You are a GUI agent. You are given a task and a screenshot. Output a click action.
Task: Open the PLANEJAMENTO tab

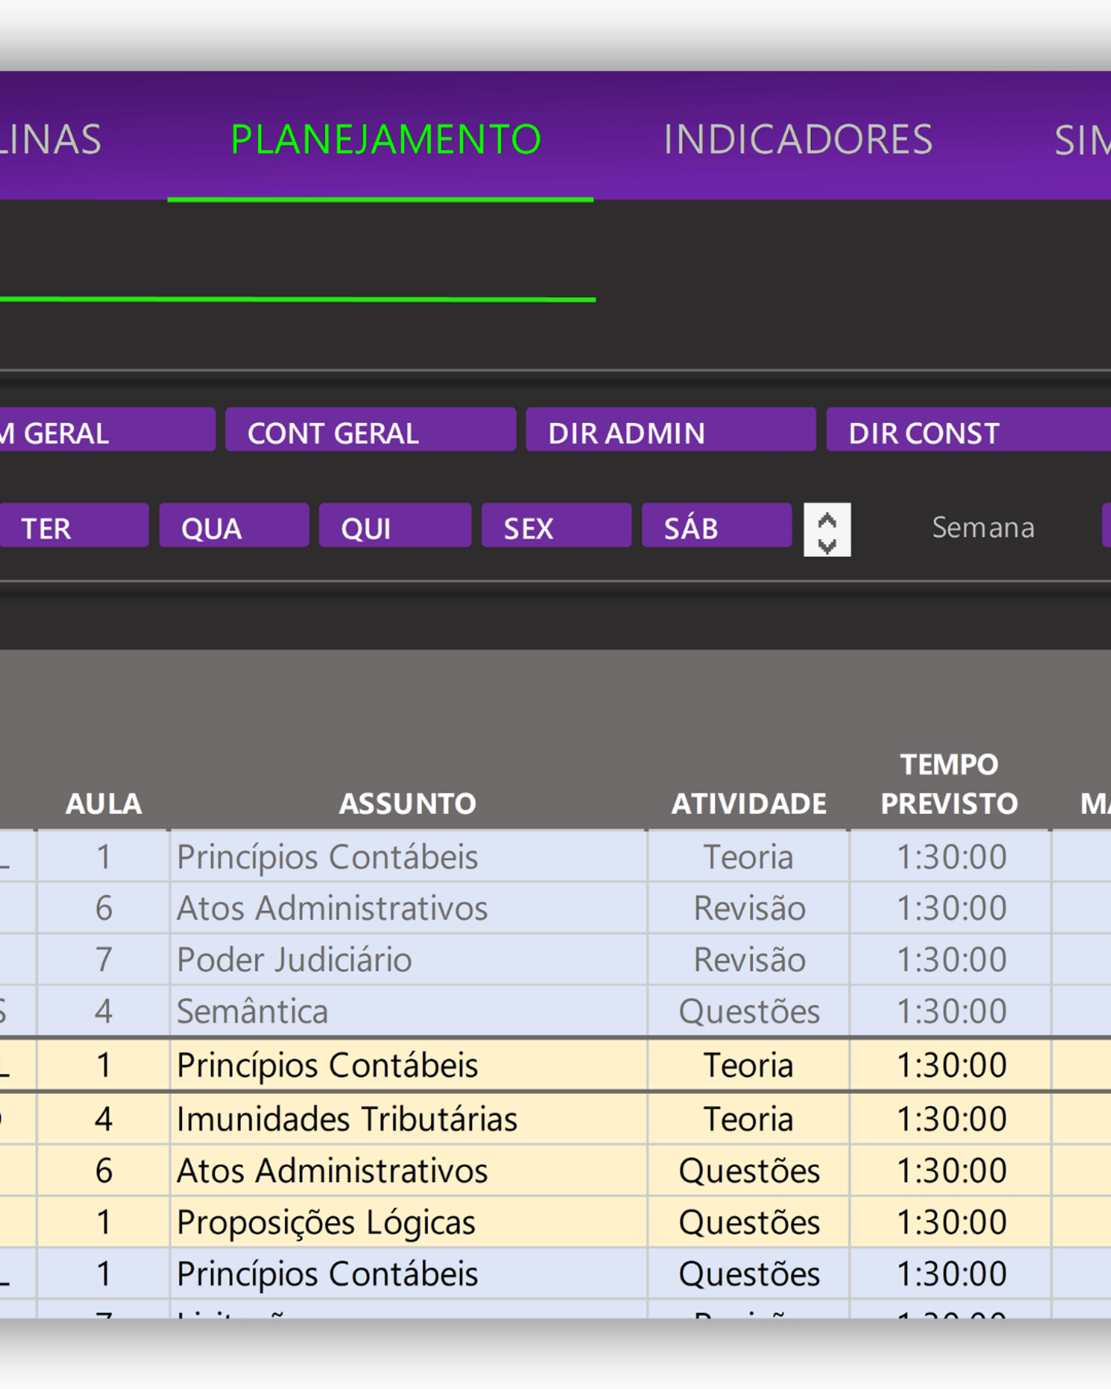point(385,139)
